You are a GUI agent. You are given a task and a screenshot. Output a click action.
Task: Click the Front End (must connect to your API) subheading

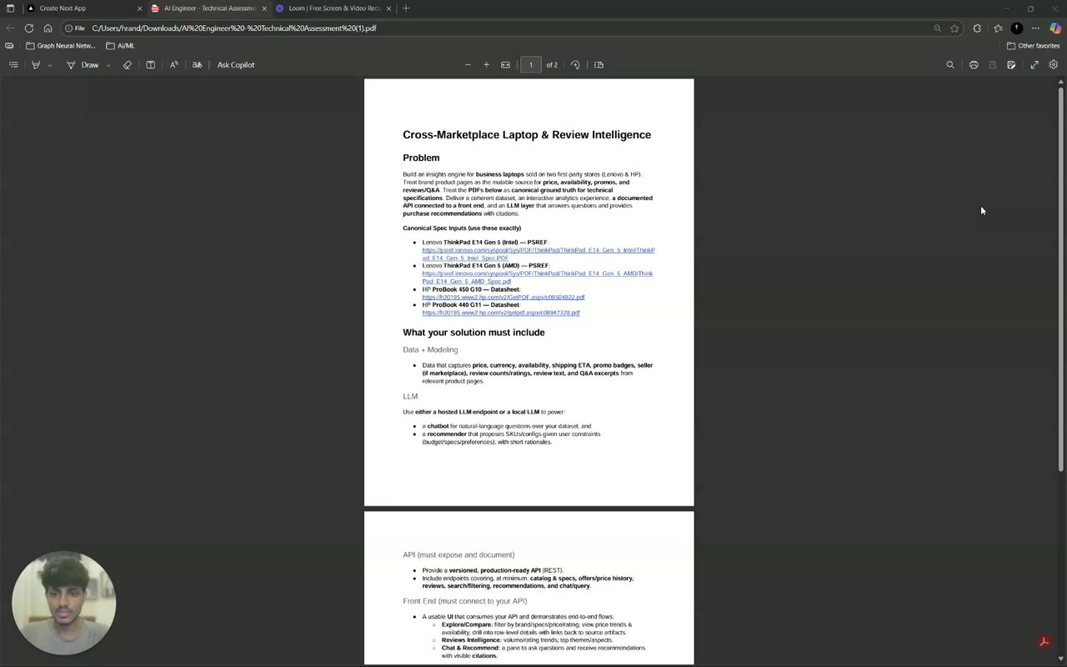[465, 601]
